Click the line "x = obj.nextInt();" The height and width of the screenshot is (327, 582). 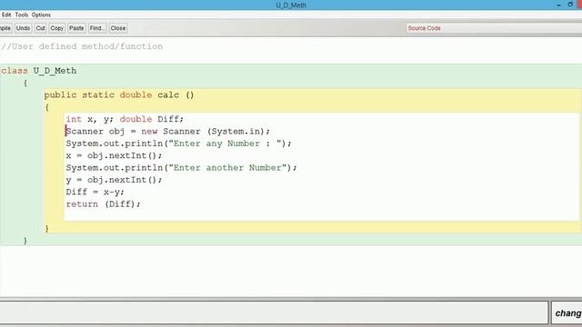(x=114, y=155)
